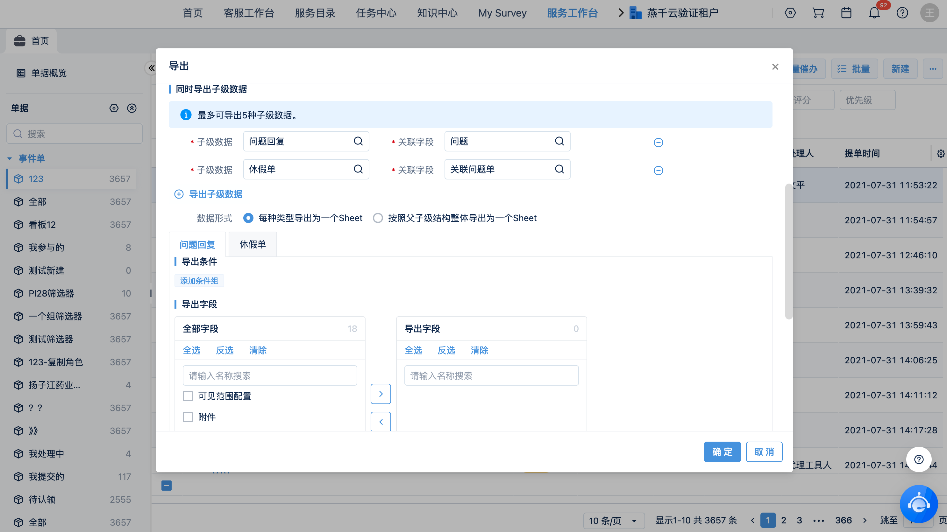Viewport: 947px width, 532px height.
Task: Remove the 休假单 child data row
Action: [x=658, y=170]
